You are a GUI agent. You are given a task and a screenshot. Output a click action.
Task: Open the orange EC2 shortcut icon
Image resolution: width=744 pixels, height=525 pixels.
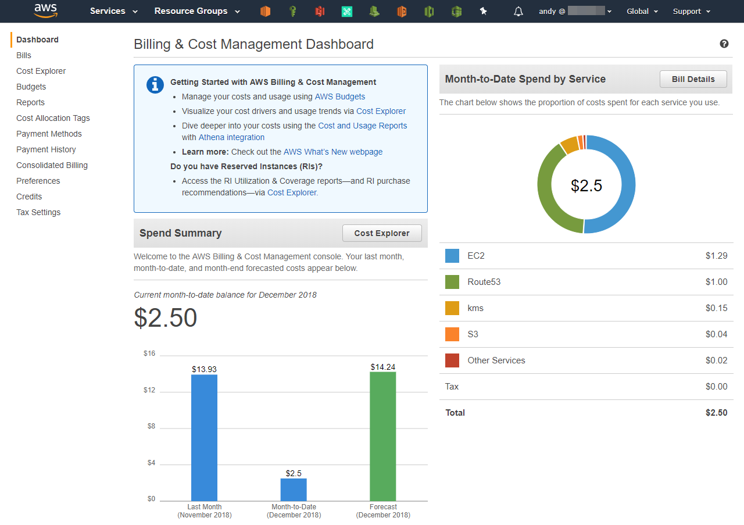265,11
